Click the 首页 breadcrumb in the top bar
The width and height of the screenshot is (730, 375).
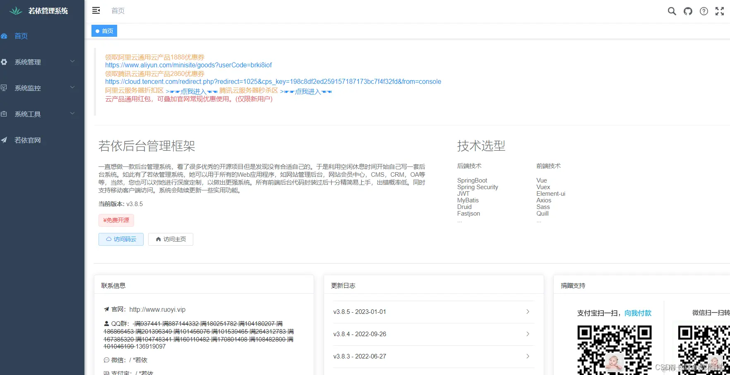[118, 11]
